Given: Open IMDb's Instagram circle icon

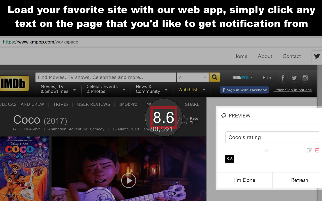Looking at the screenshot, I should tap(305, 78).
